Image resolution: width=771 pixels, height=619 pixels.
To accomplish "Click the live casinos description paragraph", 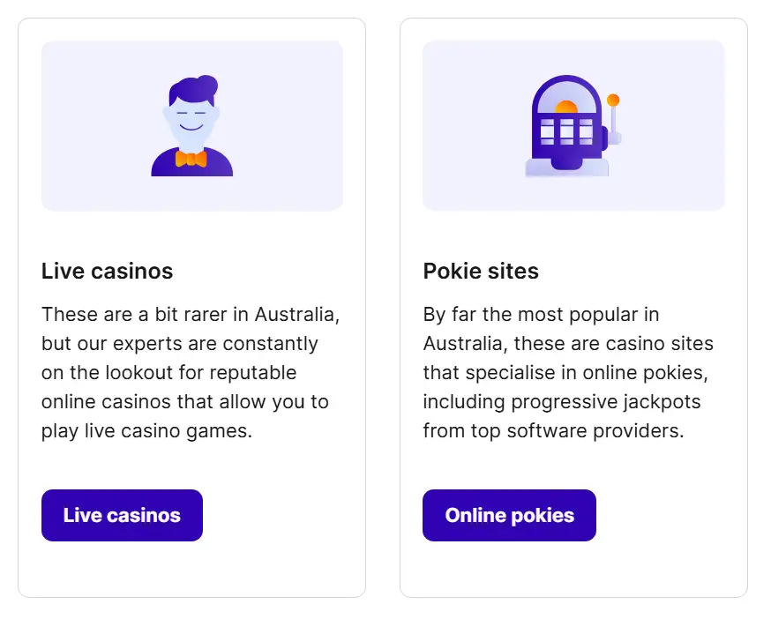I will tap(191, 372).
